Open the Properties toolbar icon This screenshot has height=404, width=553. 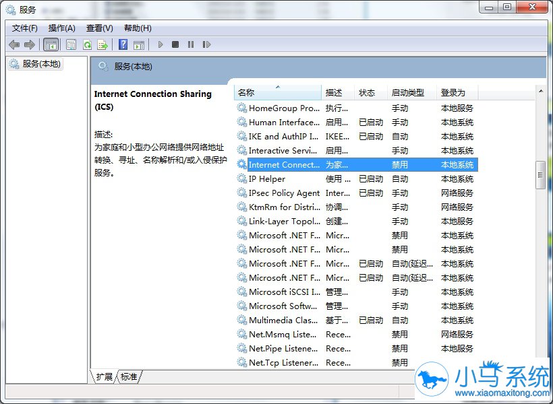[x=71, y=44]
